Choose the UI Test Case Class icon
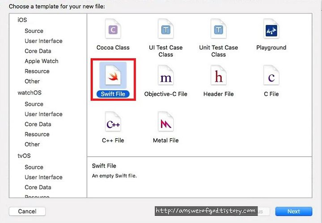 click(166, 29)
